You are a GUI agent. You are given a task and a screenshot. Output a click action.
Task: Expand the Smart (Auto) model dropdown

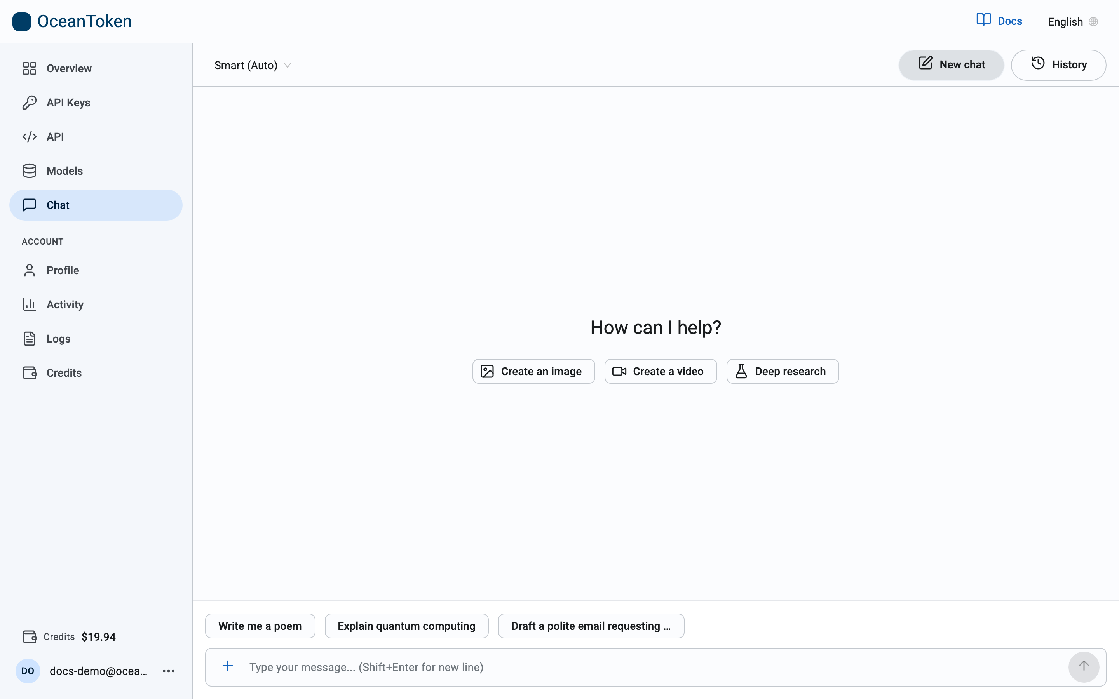[253, 65]
